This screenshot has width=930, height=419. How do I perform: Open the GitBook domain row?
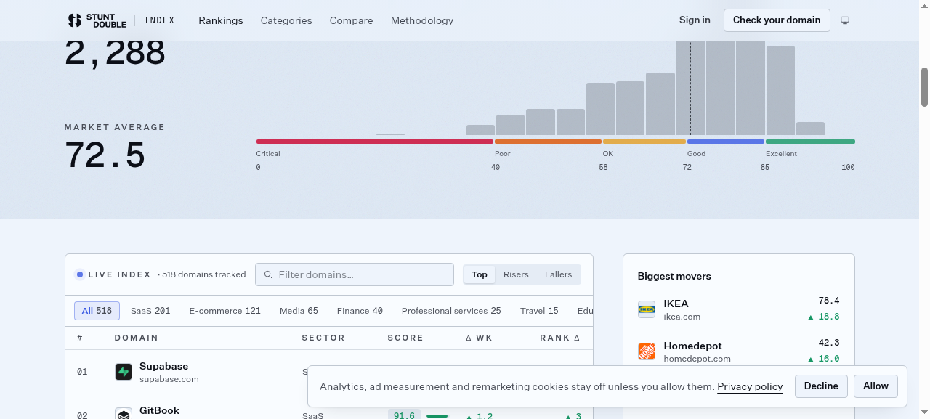(x=329, y=408)
